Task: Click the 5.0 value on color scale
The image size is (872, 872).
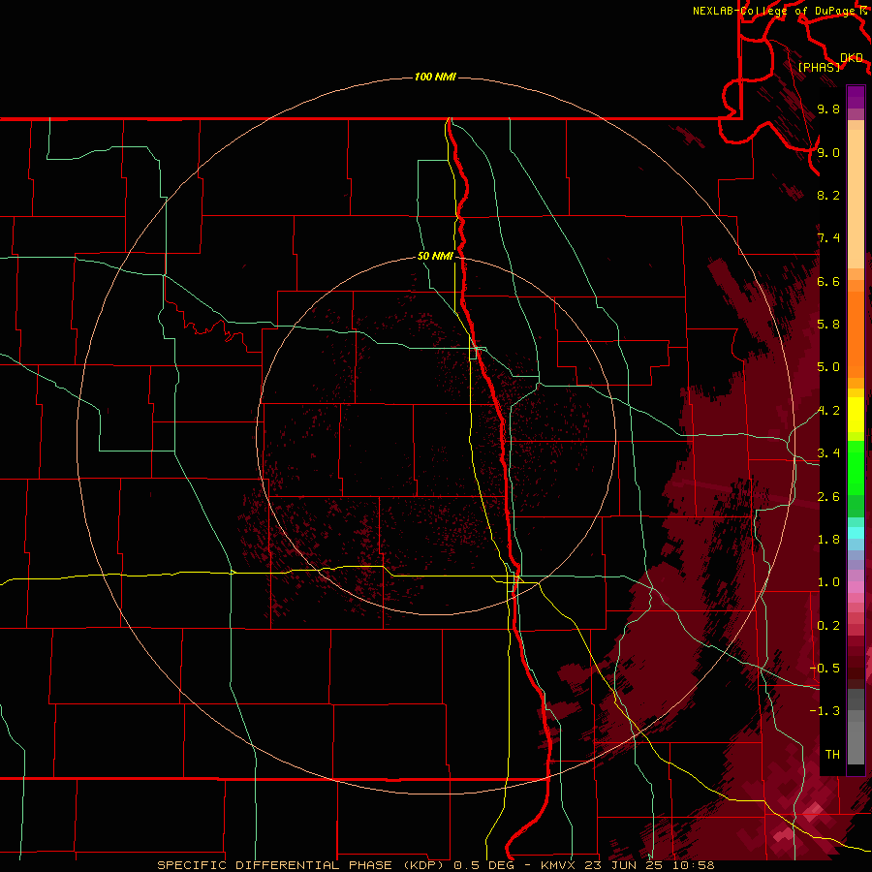Action: (x=828, y=367)
